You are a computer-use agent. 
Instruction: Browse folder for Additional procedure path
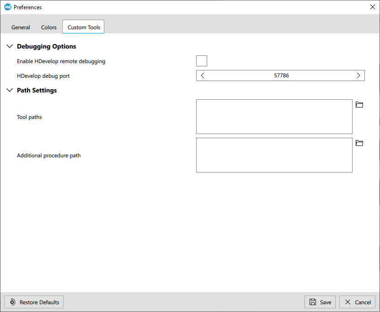point(359,143)
